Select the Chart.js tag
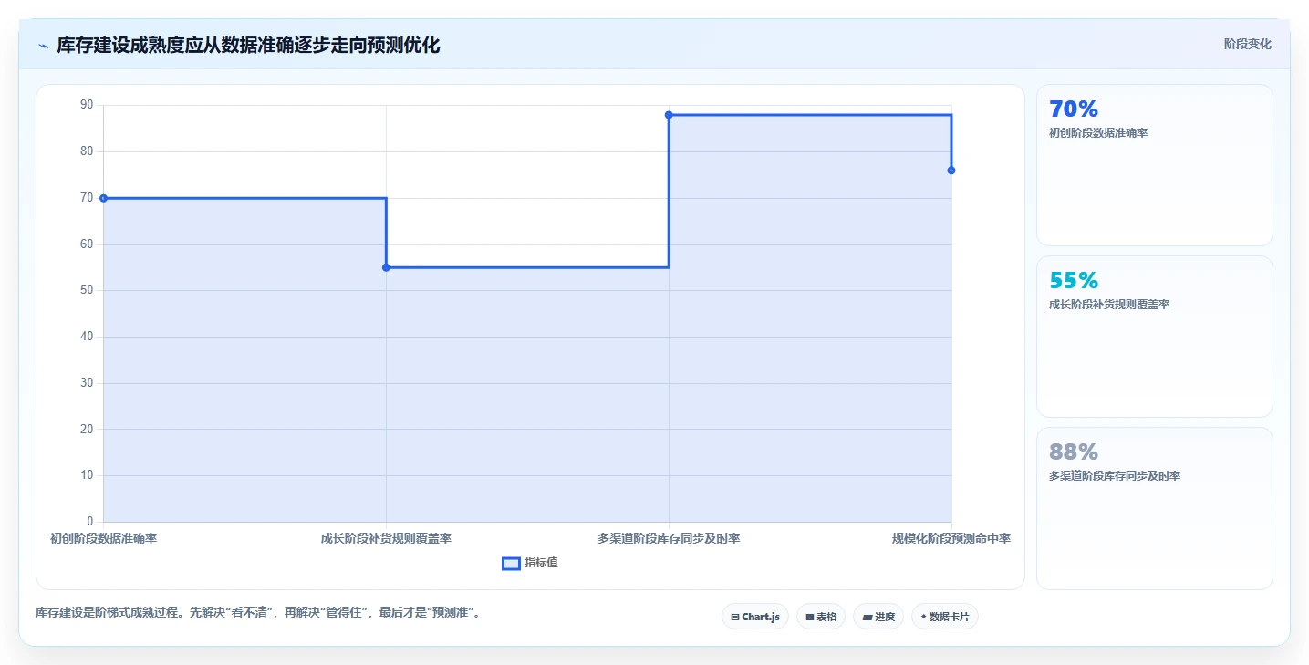This screenshot has width=1309, height=665. pos(754,617)
